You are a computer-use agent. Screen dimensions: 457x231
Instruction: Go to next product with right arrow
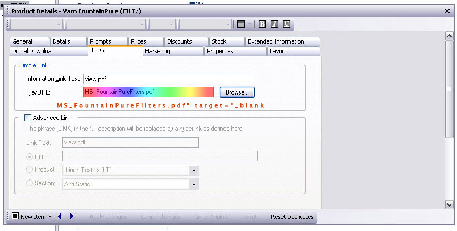coord(72,217)
